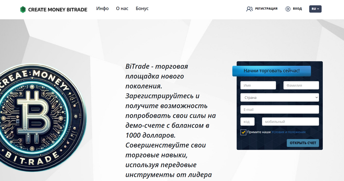This screenshot has width=344, height=181.
Task: Expand the RU language dropdown
Action: (315, 9)
